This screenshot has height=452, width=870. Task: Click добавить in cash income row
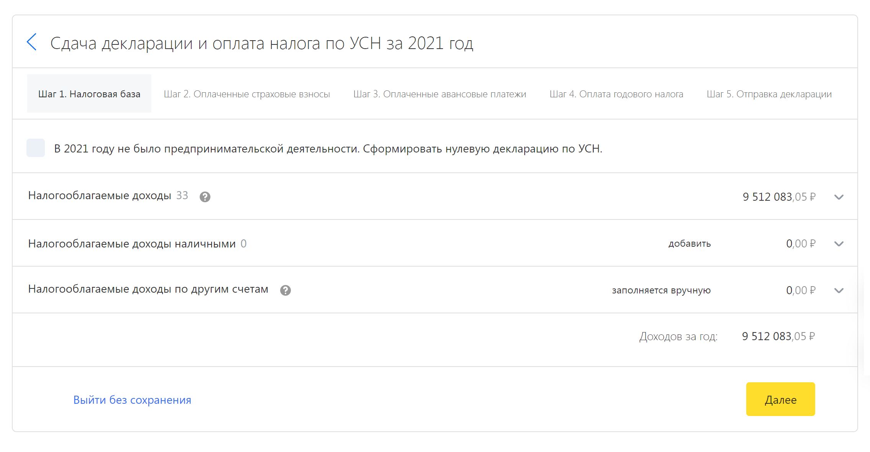click(689, 244)
